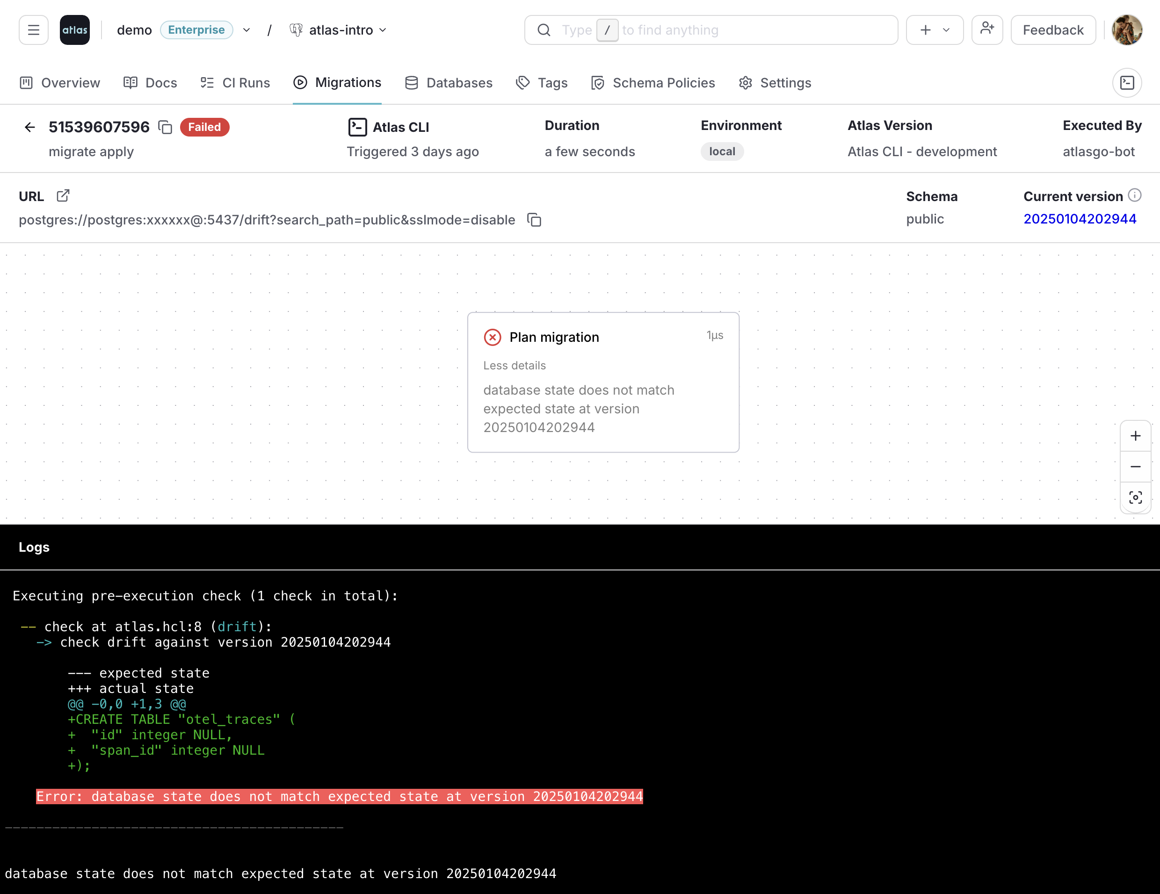
Task: Click the invite user icon
Action: (987, 30)
